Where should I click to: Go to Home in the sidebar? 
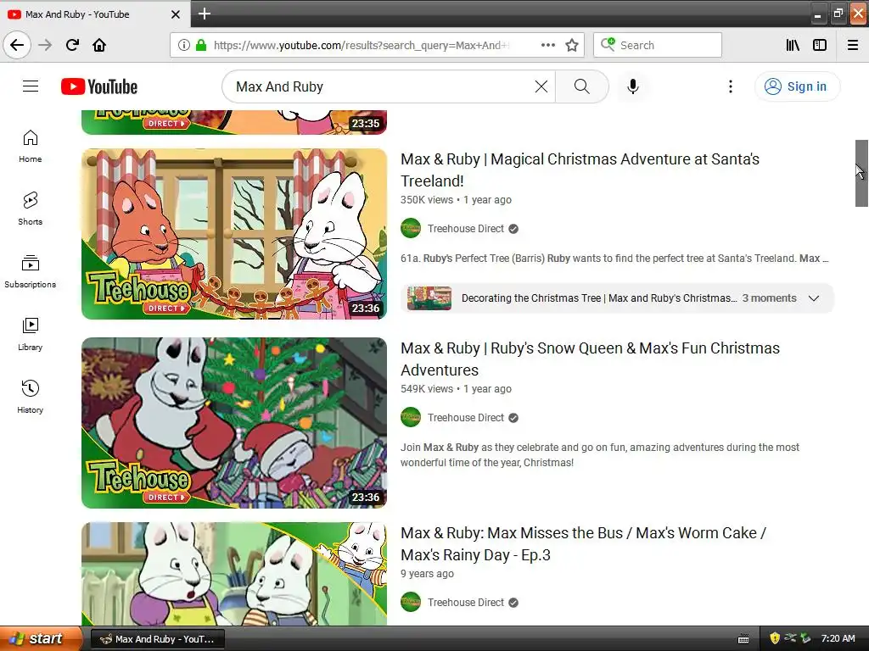coord(31,146)
